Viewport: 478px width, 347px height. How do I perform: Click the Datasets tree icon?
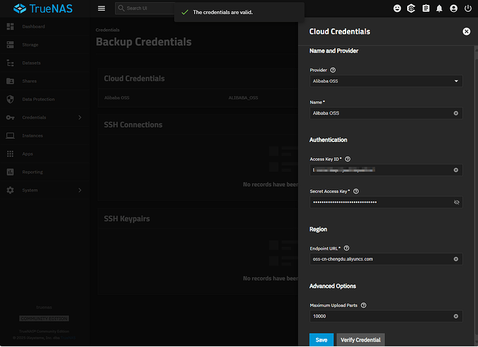(x=10, y=63)
